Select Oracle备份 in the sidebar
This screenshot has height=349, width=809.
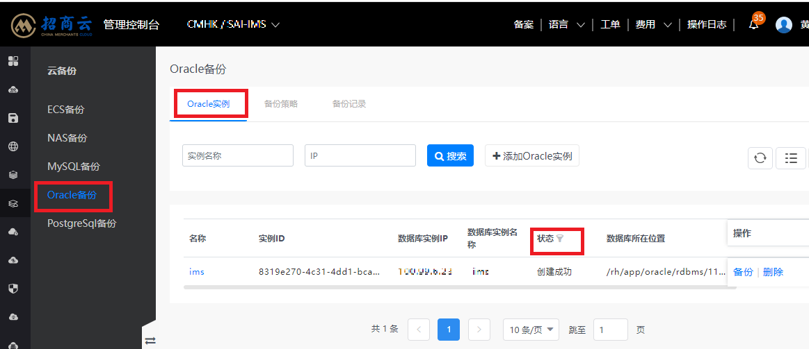pyautogui.click(x=72, y=194)
